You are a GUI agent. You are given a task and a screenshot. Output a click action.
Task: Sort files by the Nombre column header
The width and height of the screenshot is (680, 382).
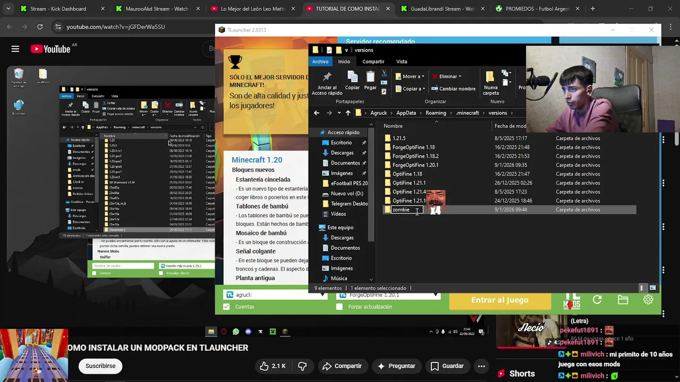[x=393, y=126]
